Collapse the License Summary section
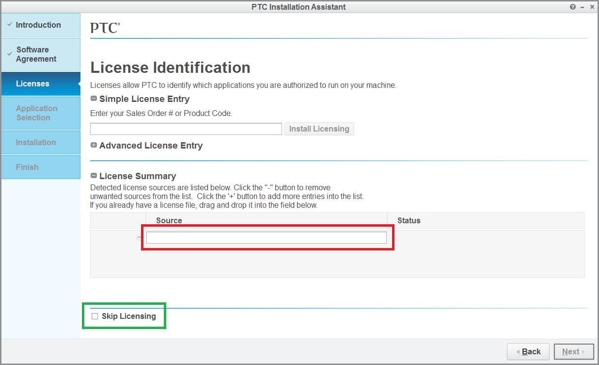The height and width of the screenshot is (365, 599). (x=94, y=176)
